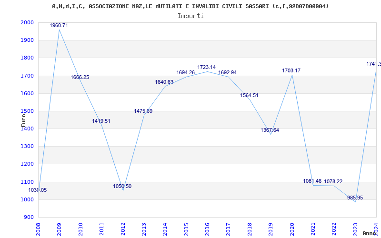
Task: Click the 985.95 lowest value label
Action: pos(355,198)
